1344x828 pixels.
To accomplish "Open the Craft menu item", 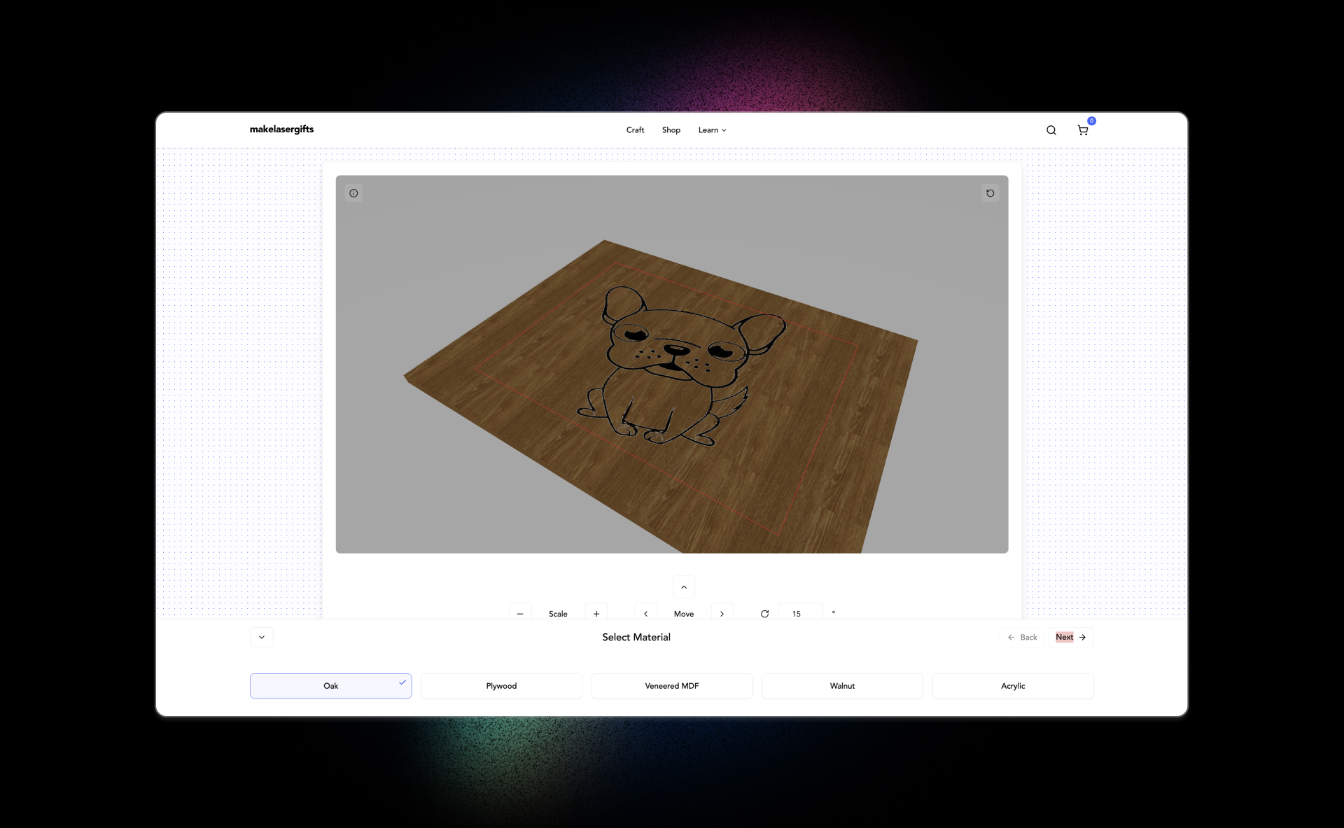I will pos(635,130).
